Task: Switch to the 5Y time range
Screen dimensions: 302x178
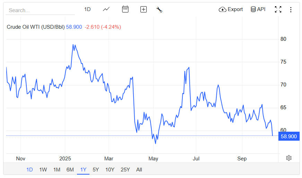Action: (96, 169)
